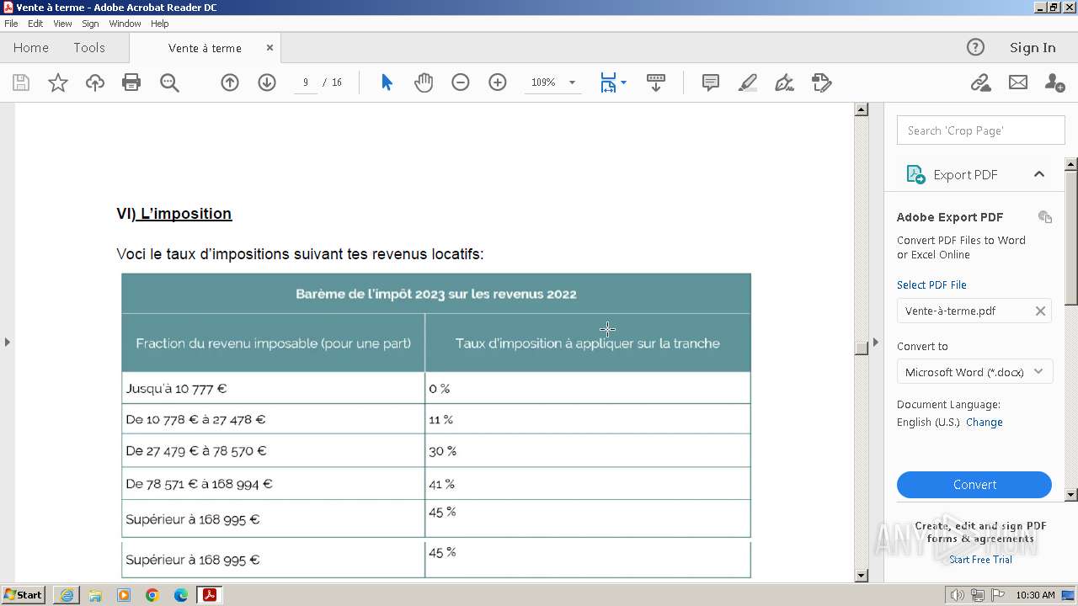Image resolution: width=1078 pixels, height=606 pixels.
Task: Click the Acrobat Reader taskbar icon
Action: click(x=209, y=595)
